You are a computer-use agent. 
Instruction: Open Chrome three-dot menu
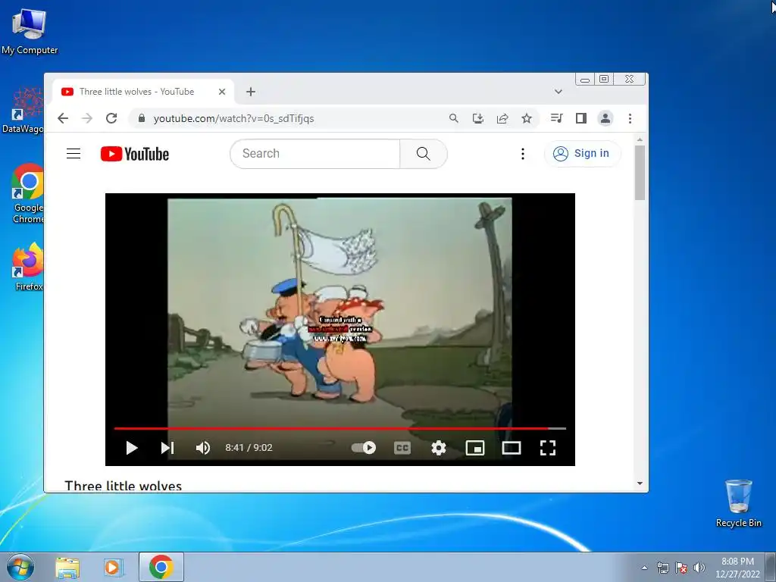point(630,118)
